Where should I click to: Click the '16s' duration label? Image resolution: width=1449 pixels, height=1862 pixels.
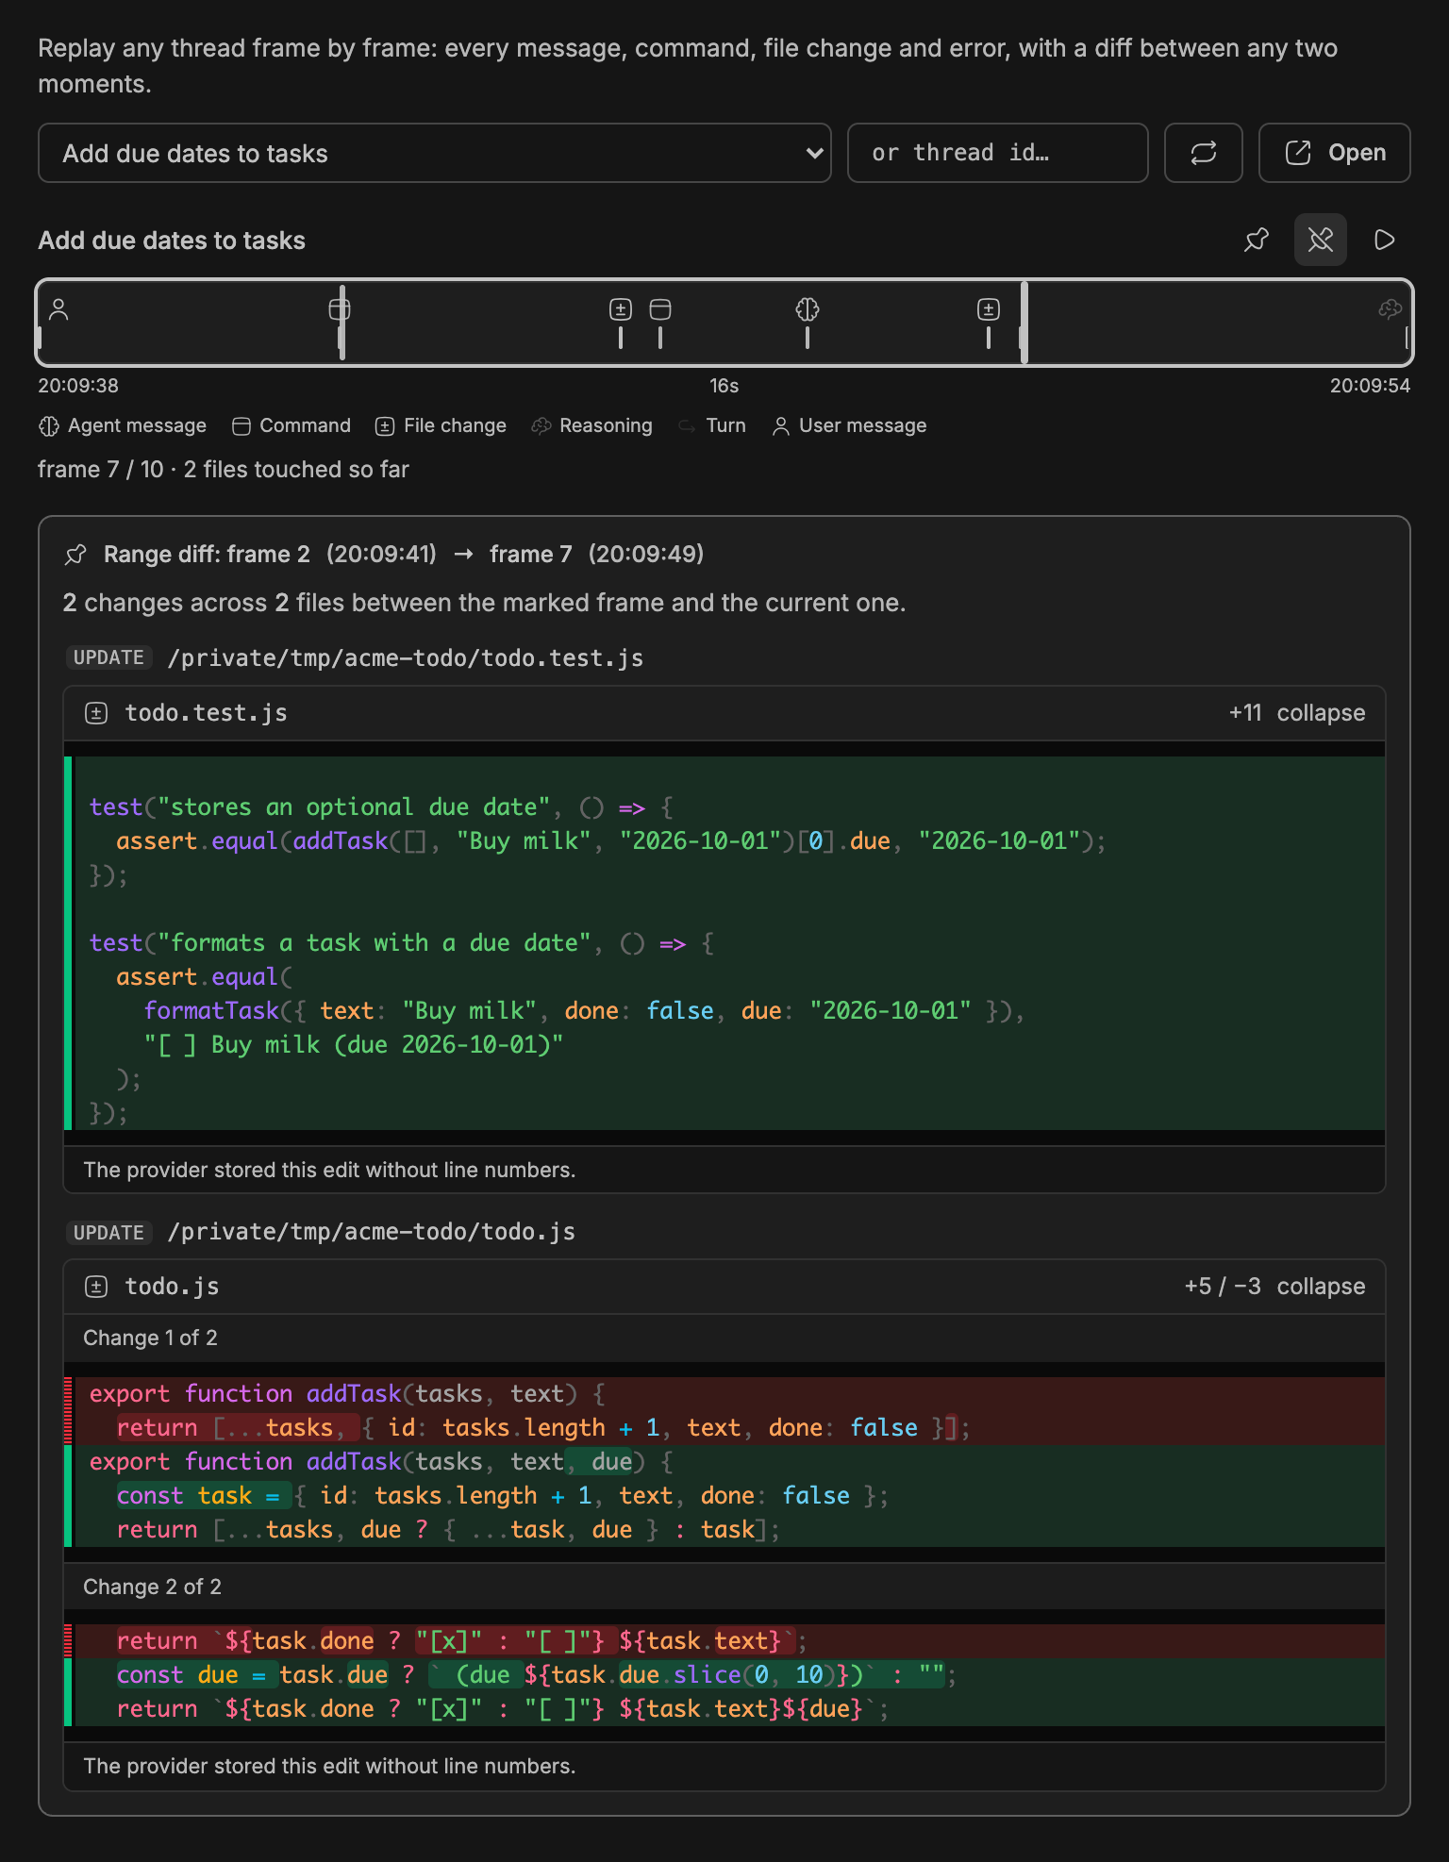point(724,386)
